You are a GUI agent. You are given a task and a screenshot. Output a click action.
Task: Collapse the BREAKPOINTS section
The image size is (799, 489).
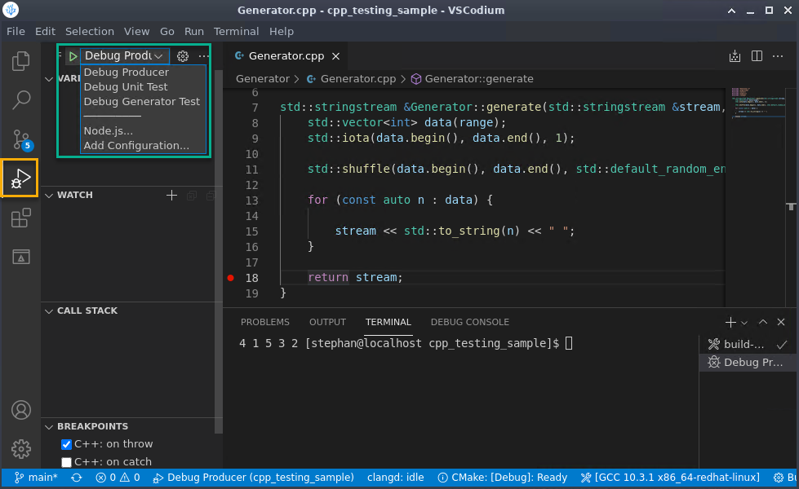[48, 426]
